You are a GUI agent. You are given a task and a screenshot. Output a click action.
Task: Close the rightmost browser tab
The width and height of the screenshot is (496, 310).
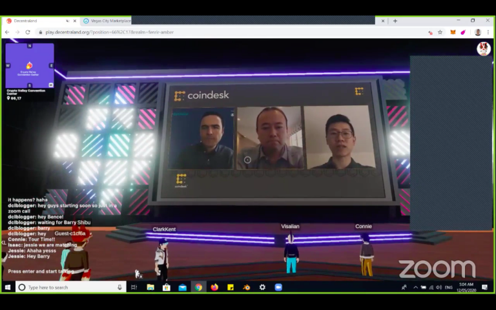tap(383, 21)
